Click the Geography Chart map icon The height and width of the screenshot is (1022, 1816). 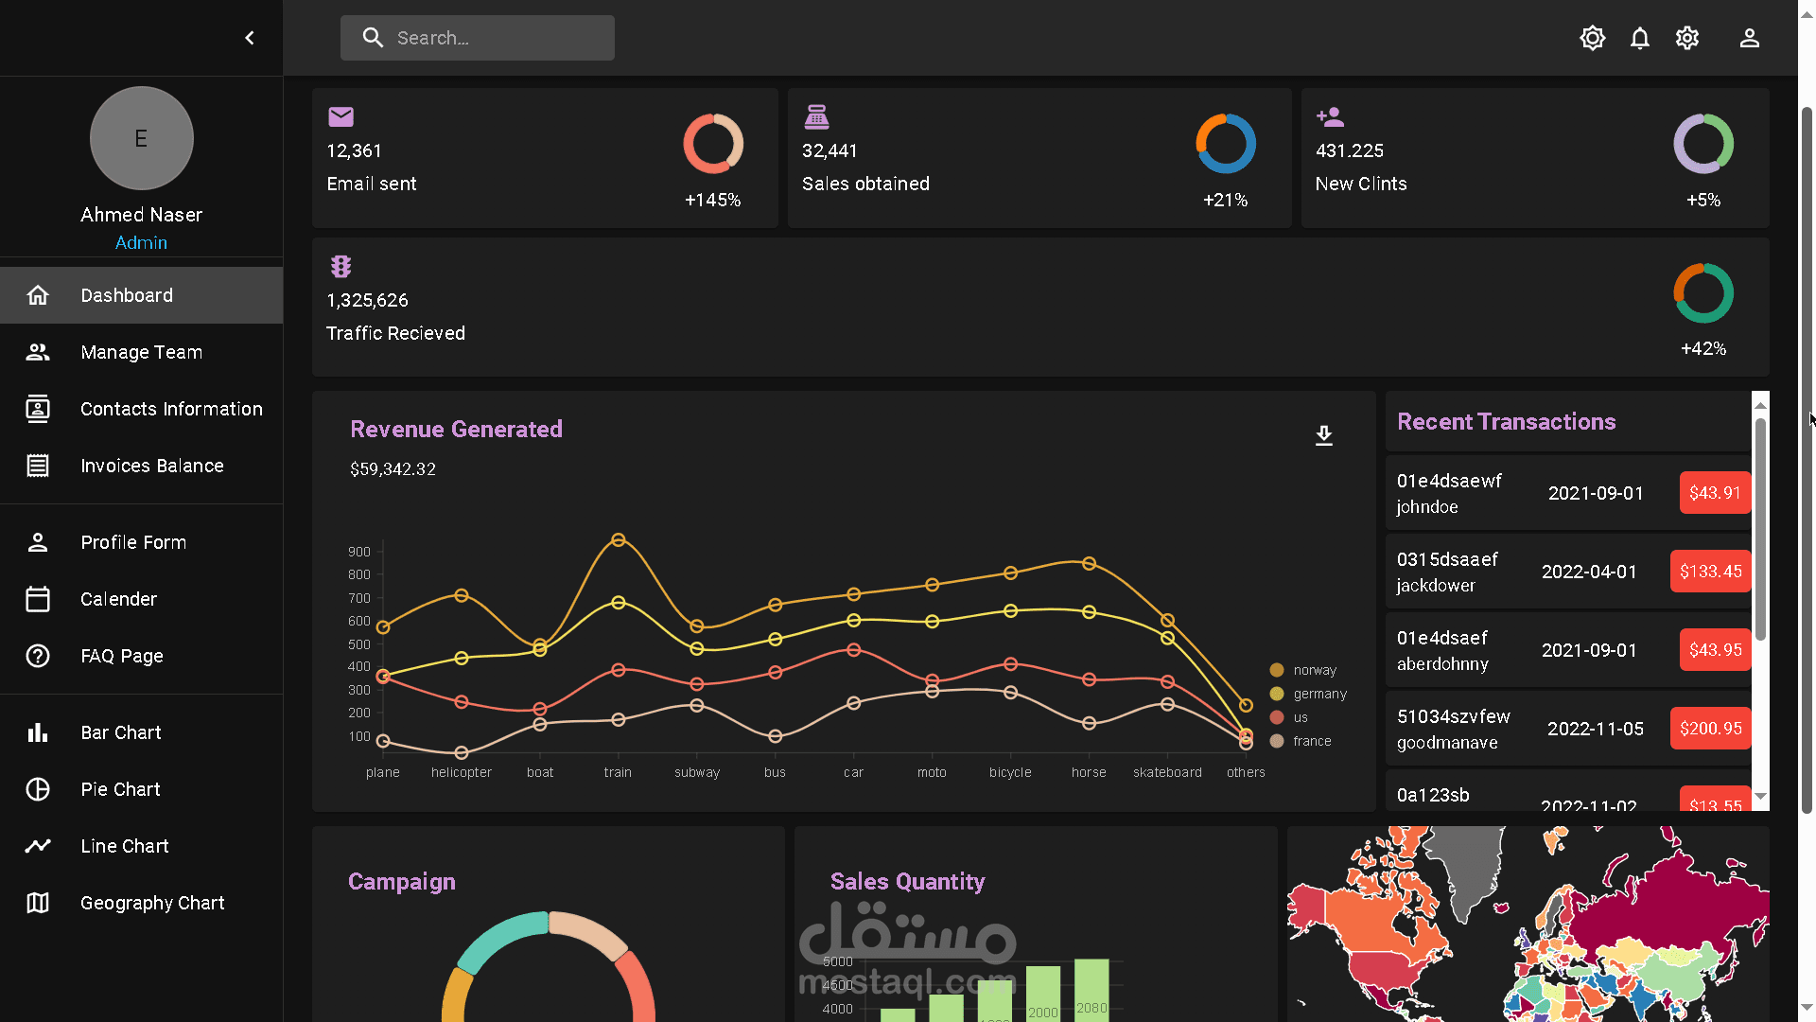(x=38, y=903)
